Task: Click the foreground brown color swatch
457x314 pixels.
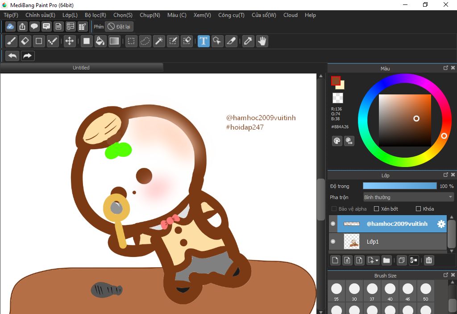Action: point(335,80)
